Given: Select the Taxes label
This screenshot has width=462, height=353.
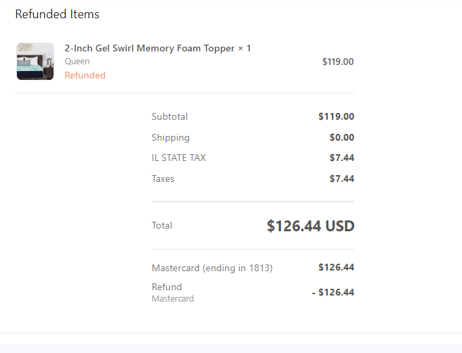Looking at the screenshot, I should [163, 179].
